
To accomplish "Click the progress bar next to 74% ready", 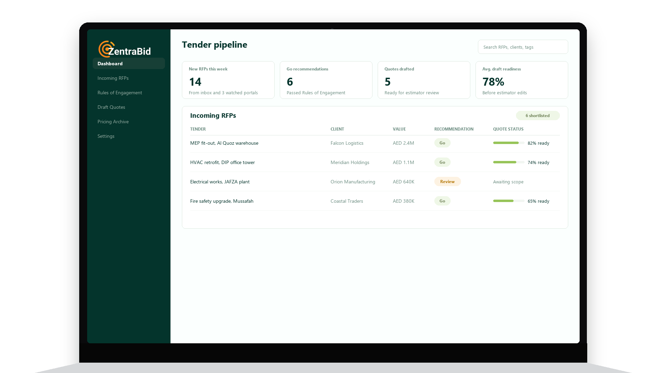I will click(509, 162).
